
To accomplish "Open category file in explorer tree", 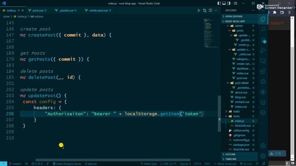I will [243, 59].
